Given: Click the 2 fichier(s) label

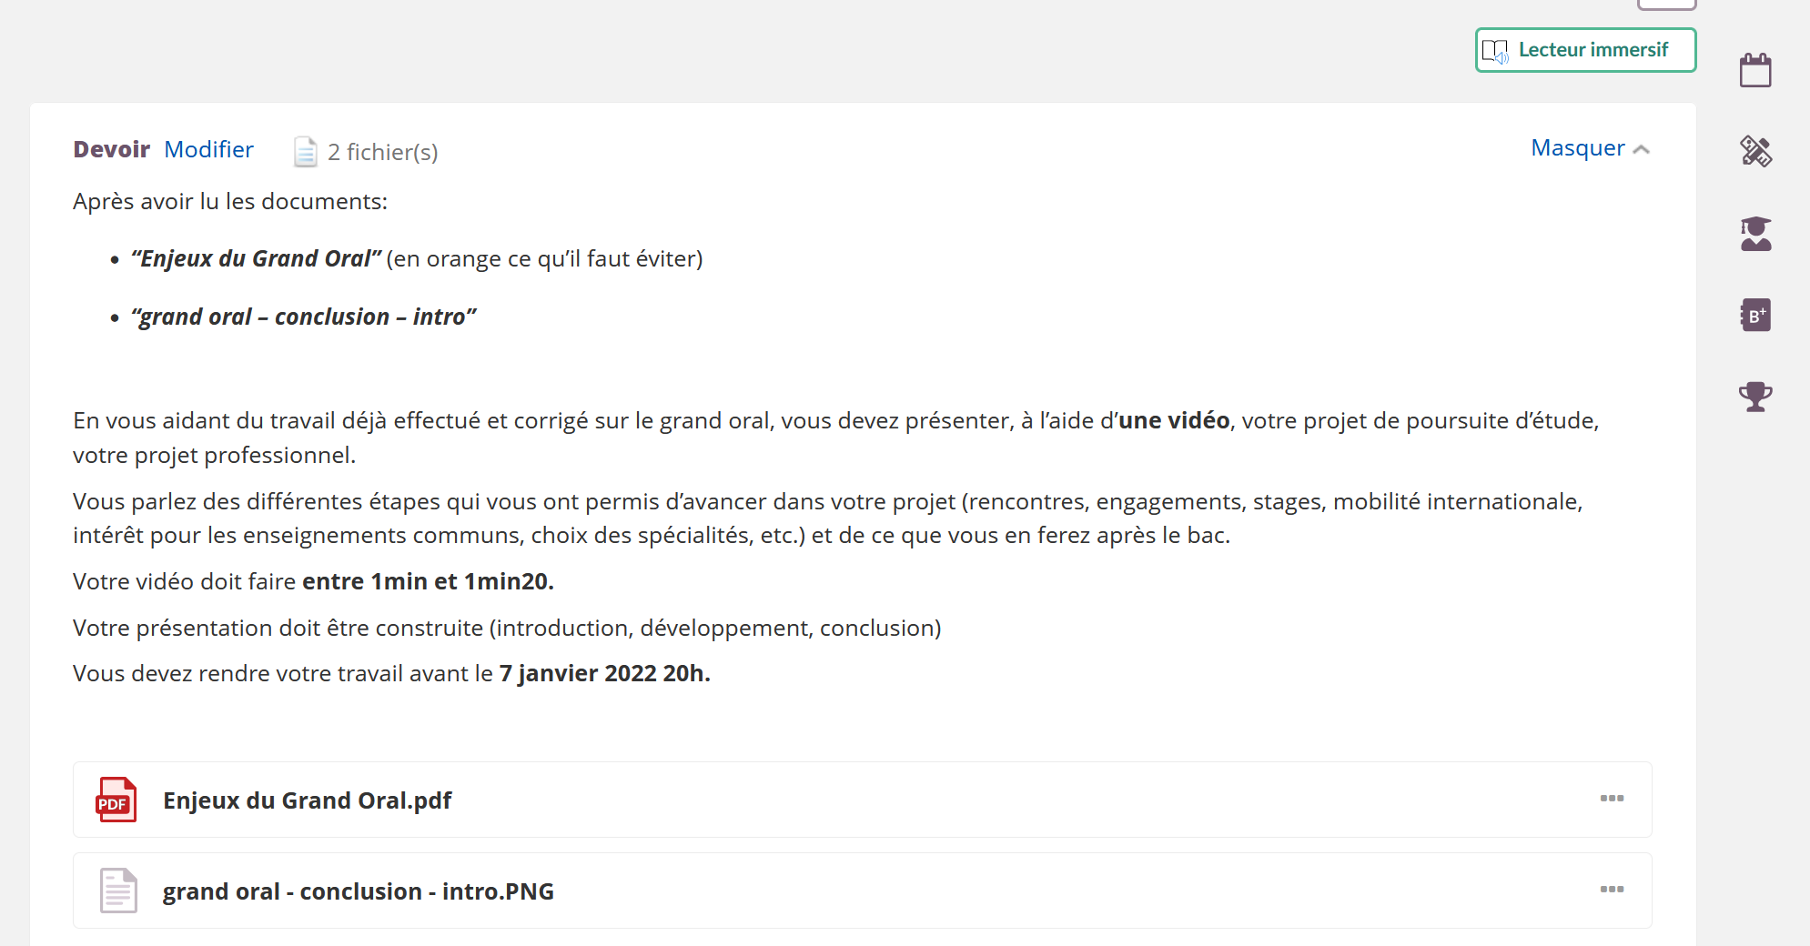Looking at the screenshot, I should tap(382, 152).
